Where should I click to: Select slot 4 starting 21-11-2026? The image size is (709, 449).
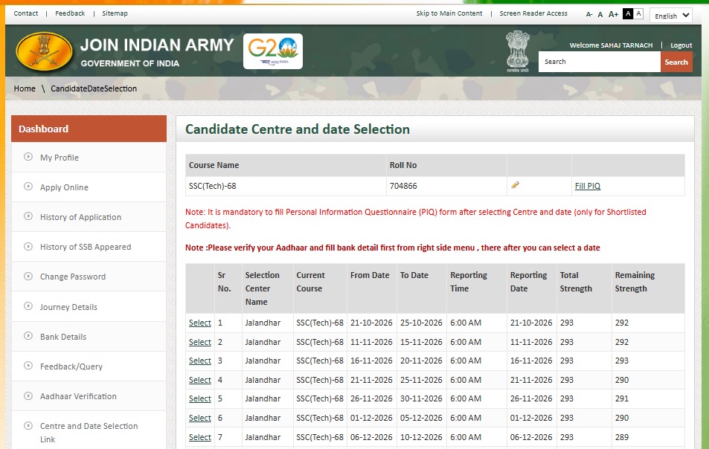pyautogui.click(x=200, y=381)
